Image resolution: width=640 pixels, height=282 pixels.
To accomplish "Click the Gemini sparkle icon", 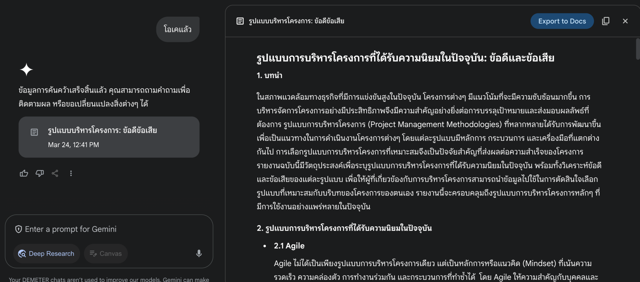I will (x=26, y=69).
